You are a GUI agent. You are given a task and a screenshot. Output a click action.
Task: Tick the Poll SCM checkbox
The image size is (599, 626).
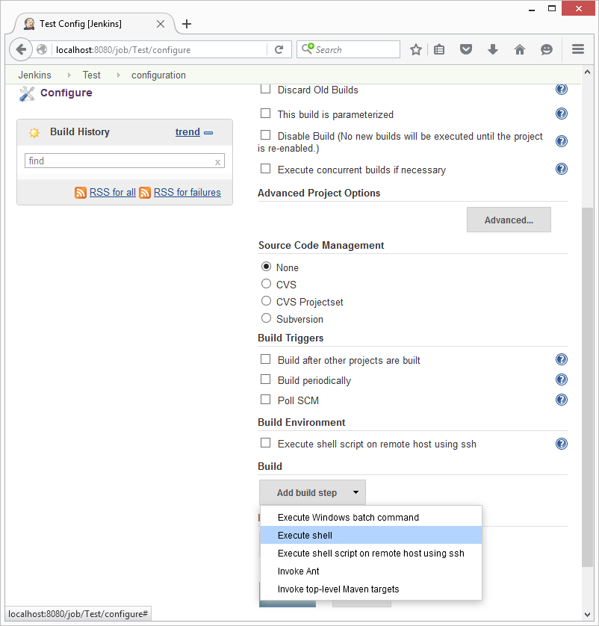pos(265,399)
